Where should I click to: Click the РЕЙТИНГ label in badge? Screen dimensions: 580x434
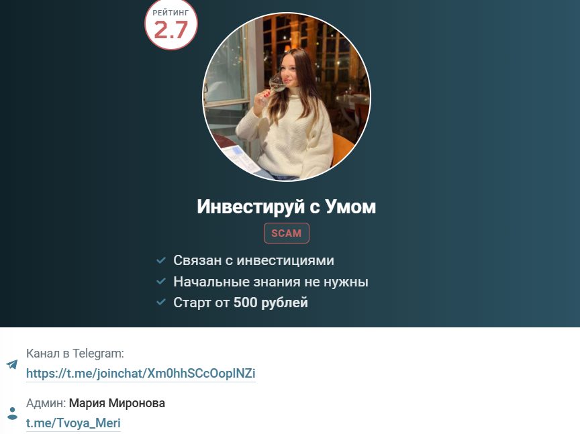tap(171, 13)
